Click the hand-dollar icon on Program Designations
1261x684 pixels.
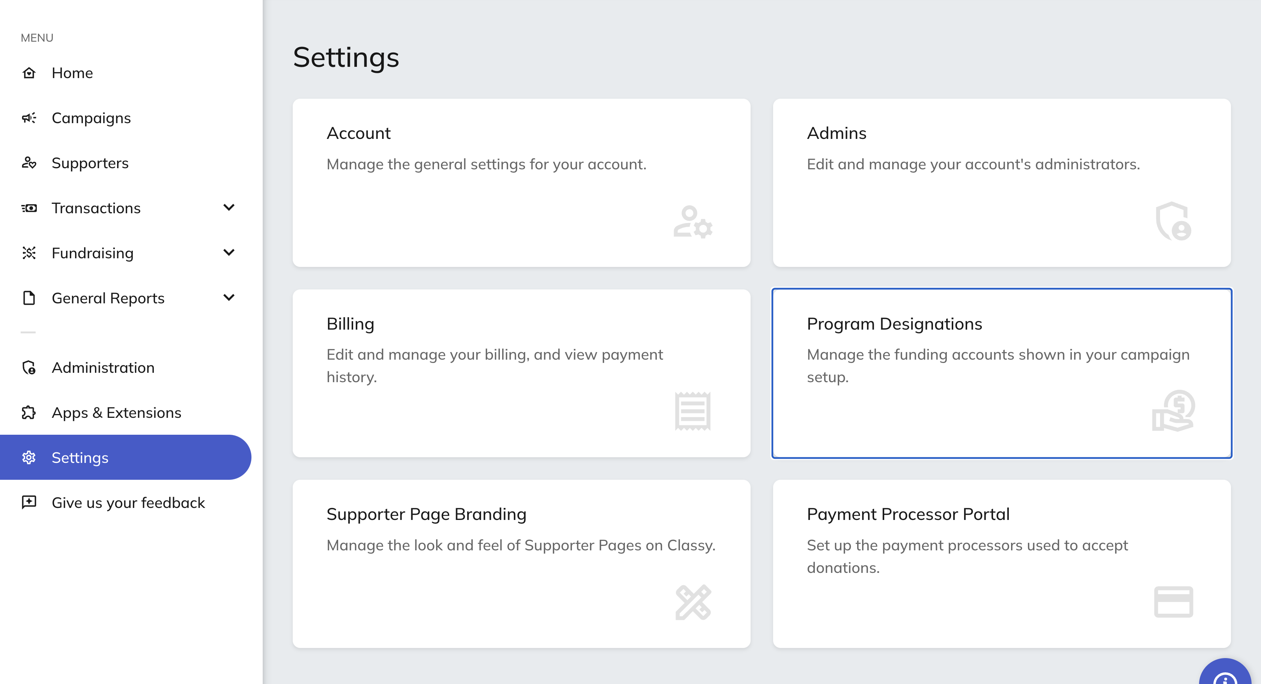[1174, 411]
